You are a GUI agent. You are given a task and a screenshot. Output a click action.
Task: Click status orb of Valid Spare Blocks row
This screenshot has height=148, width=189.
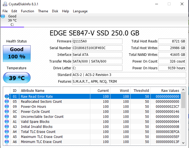point(7,122)
